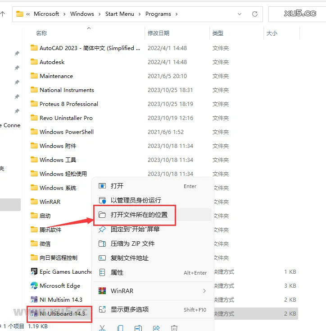
Task: Click the Start Menu breadcrumb segment
Action: [120, 14]
